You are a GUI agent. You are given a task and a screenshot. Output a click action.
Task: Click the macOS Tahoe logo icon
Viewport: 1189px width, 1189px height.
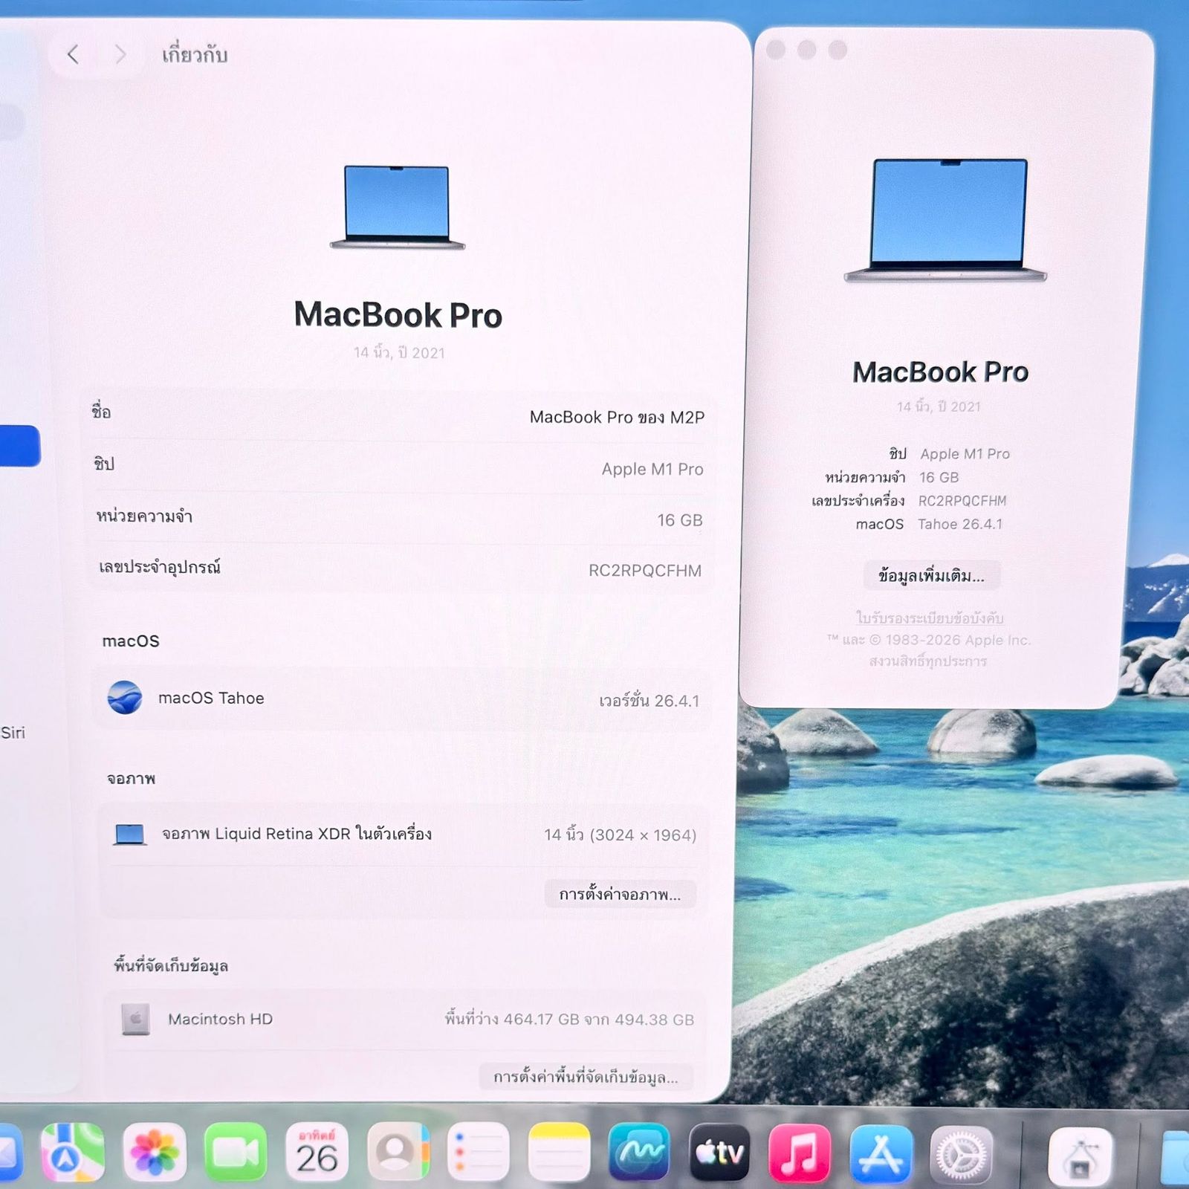(125, 697)
